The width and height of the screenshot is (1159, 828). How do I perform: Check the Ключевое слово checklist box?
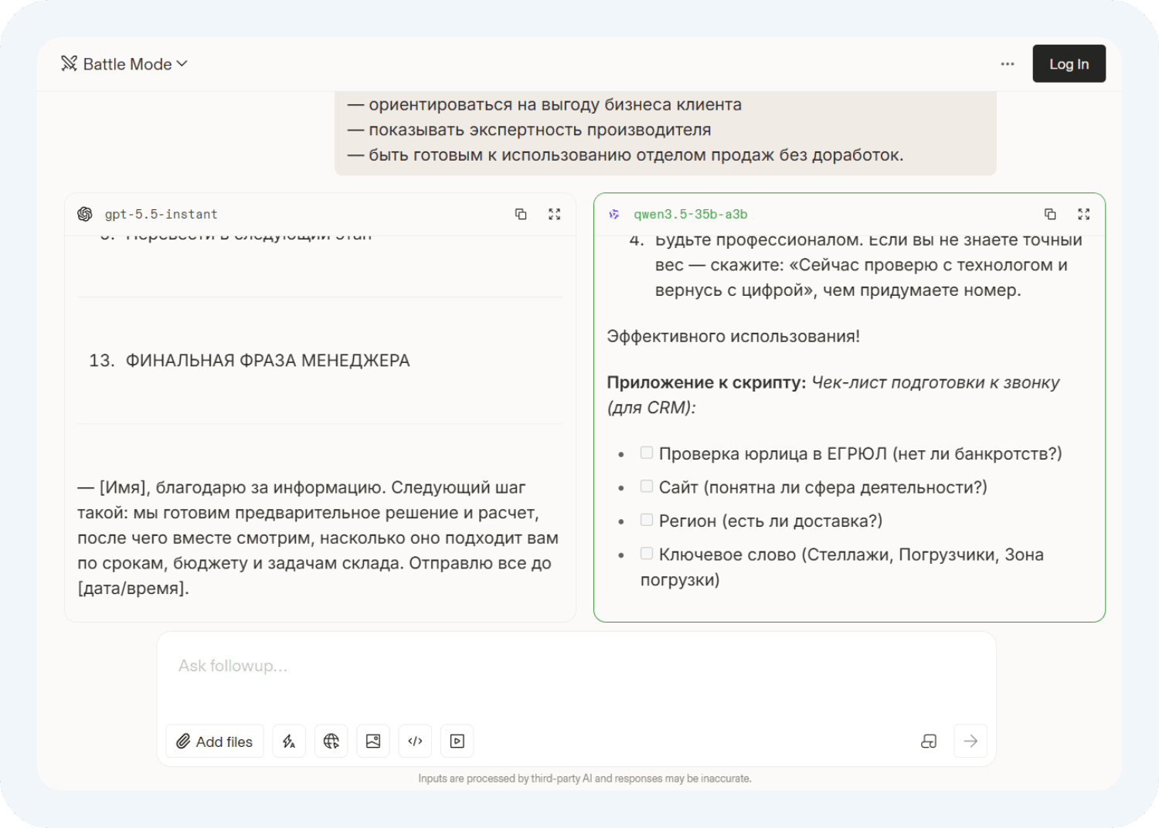pyautogui.click(x=647, y=553)
